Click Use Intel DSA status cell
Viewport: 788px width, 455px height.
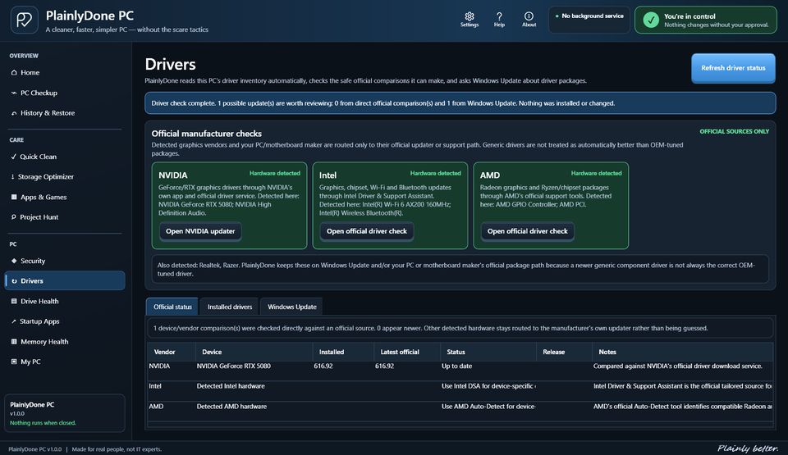coord(488,386)
